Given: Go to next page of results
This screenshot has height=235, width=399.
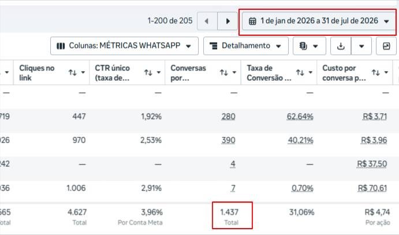Looking at the screenshot, I should click(228, 21).
